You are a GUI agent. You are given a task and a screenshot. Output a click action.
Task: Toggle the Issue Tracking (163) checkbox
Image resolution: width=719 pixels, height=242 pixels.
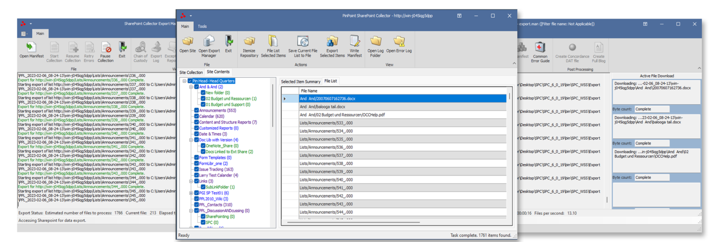point(197,169)
